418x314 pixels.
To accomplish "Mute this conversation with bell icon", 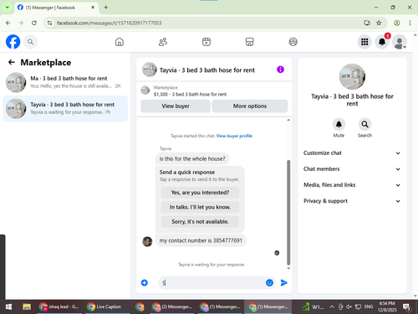I will [x=339, y=124].
